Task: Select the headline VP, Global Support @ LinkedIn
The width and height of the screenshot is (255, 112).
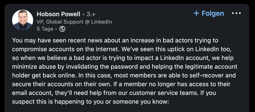Action: coord(74,22)
